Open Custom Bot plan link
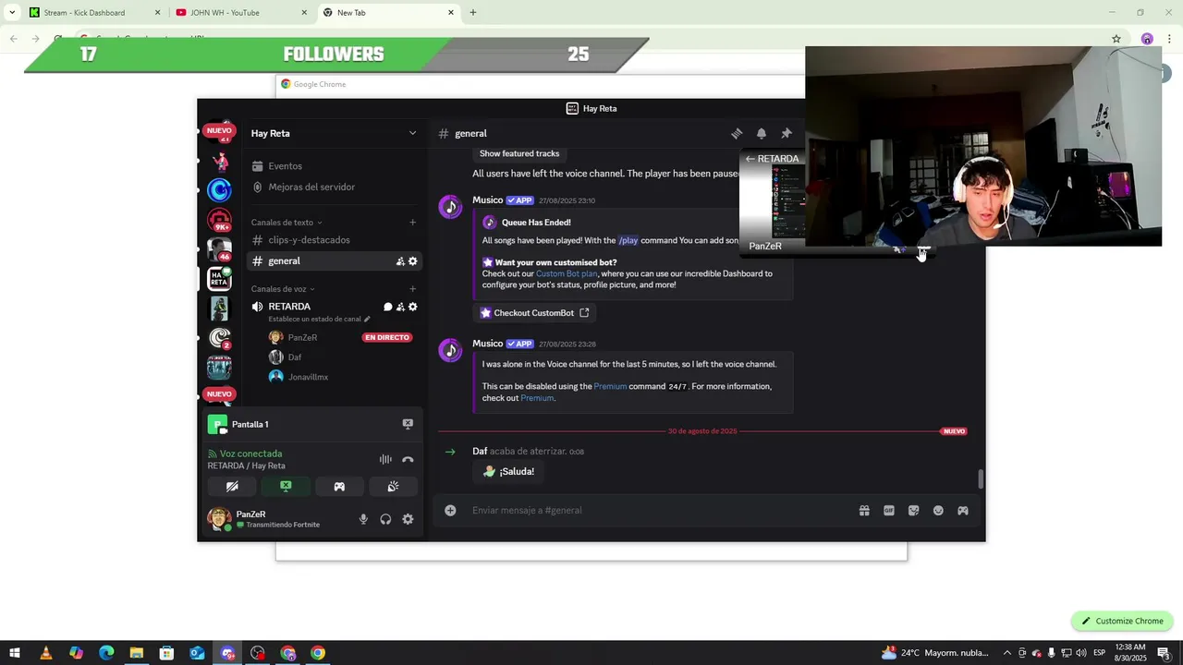The height and width of the screenshot is (665, 1183). click(567, 273)
